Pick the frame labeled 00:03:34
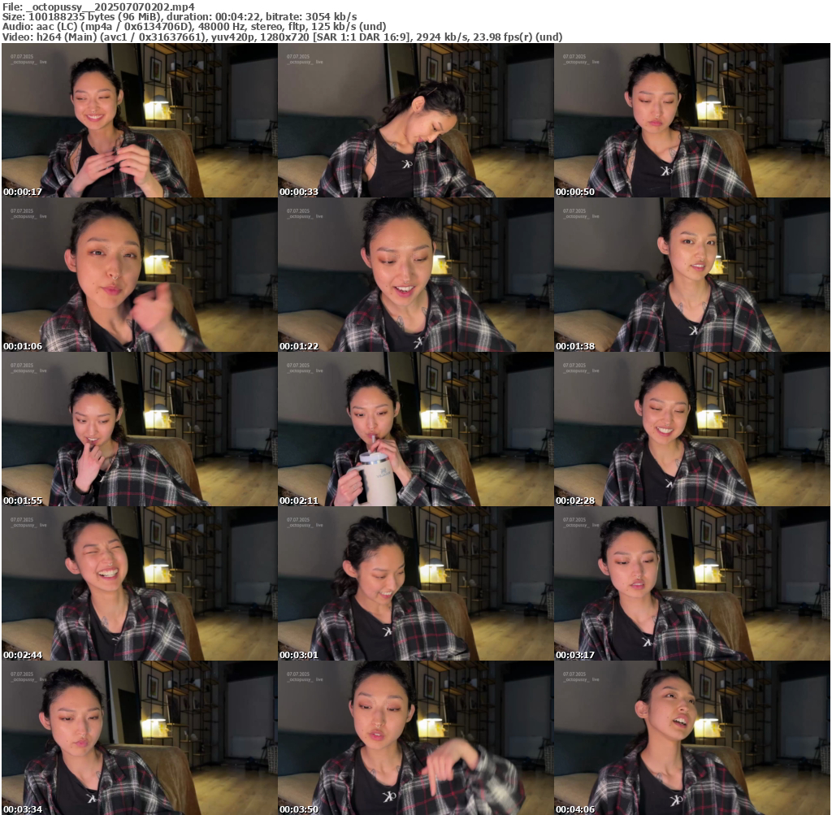Viewport: 832px width, 815px height. tap(140, 738)
